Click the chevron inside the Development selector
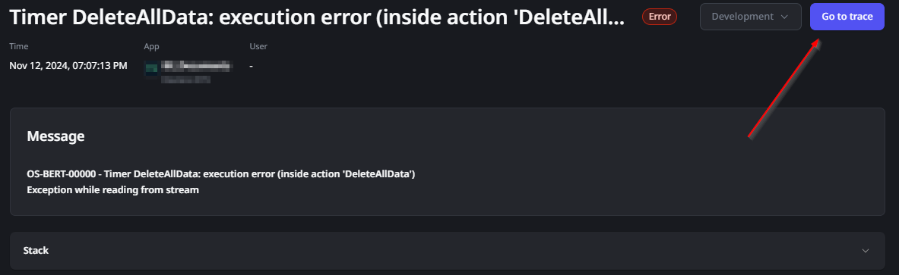The image size is (899, 275). tap(784, 17)
